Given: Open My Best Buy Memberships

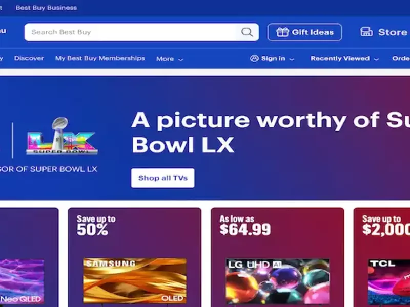Looking at the screenshot, I should click(x=100, y=58).
